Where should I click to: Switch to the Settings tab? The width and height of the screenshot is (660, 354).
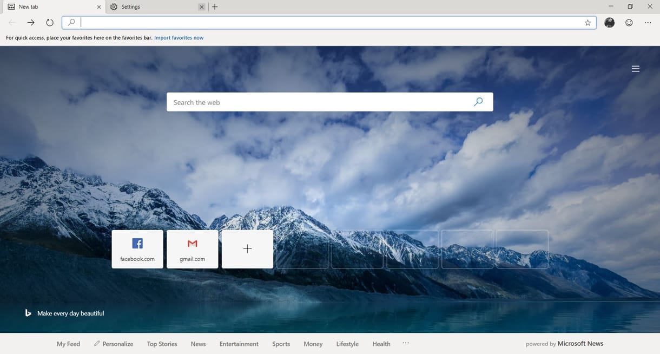pos(157,7)
